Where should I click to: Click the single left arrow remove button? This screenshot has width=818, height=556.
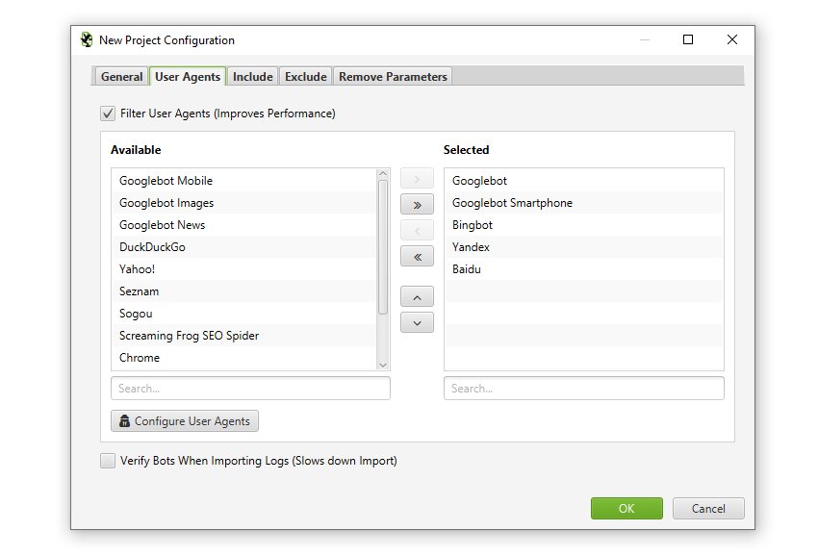[417, 231]
